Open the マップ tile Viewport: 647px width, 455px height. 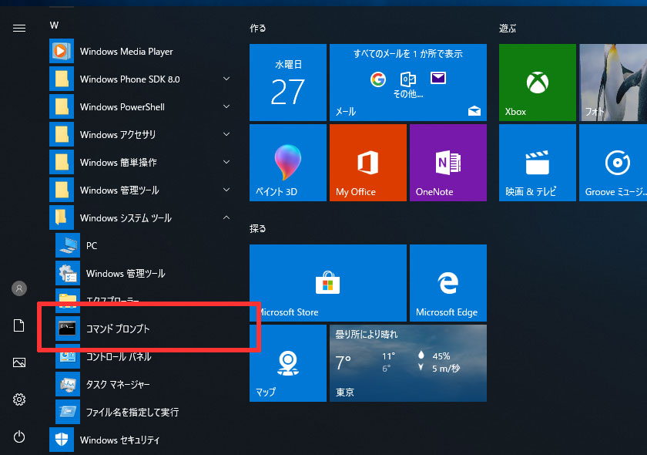[288, 363]
